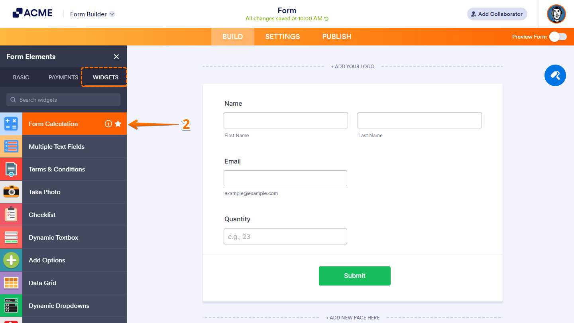Star the Form Calculation widget as favorite

tap(118, 124)
